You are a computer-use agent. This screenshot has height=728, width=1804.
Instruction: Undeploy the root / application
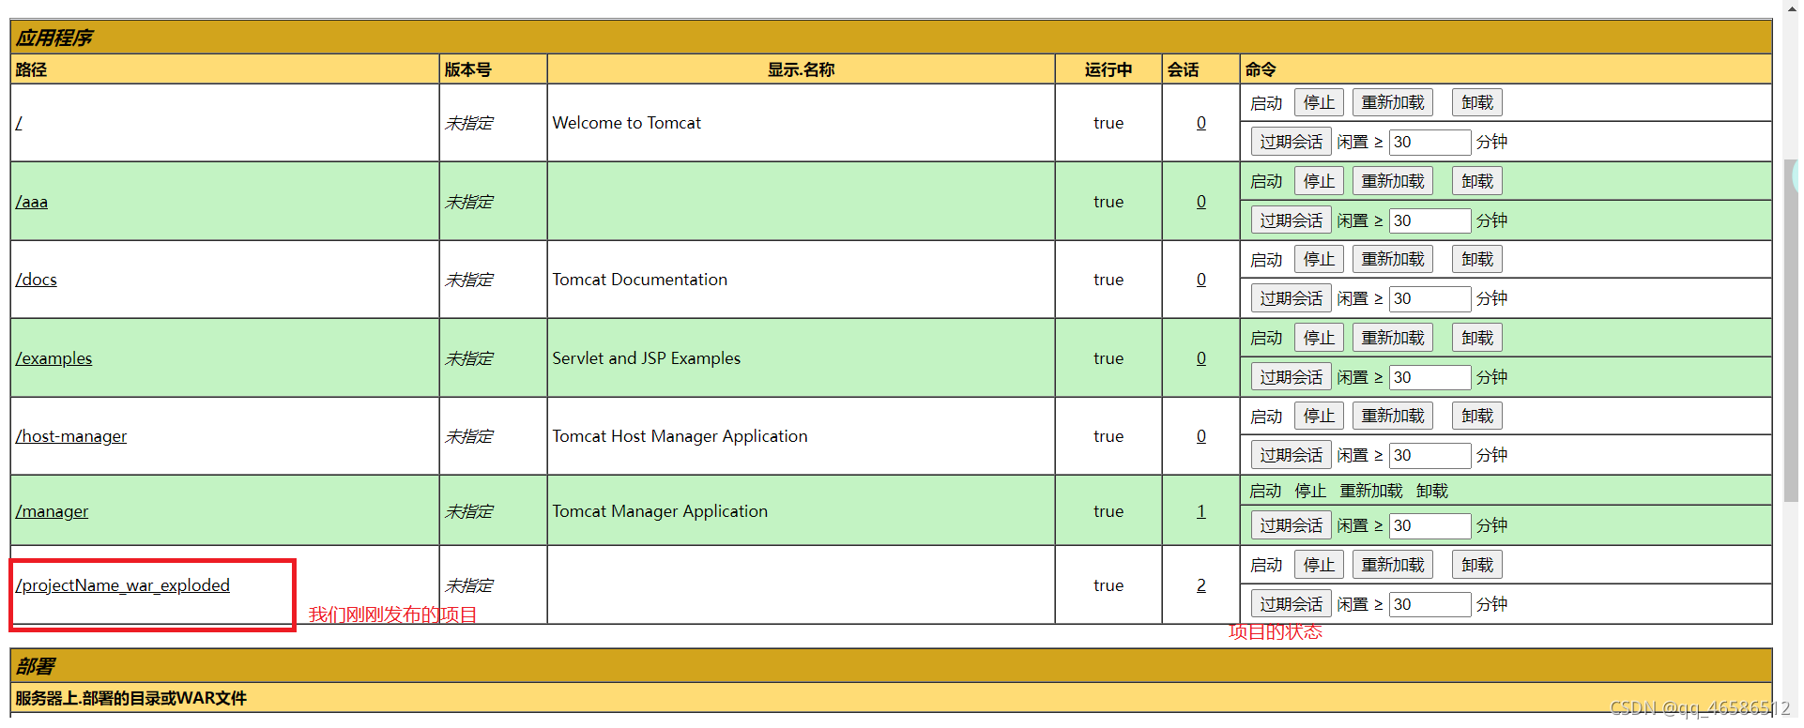(1477, 102)
